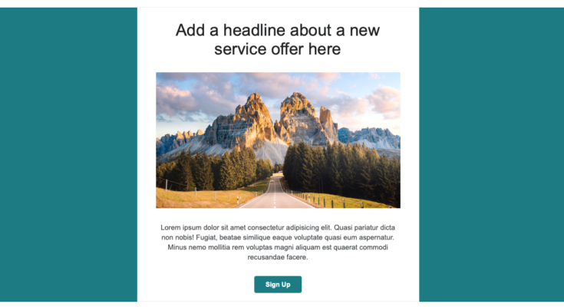Viewport: 564px width, 307px height.
Task: Select the mountain road landscape image
Action: coord(278,140)
